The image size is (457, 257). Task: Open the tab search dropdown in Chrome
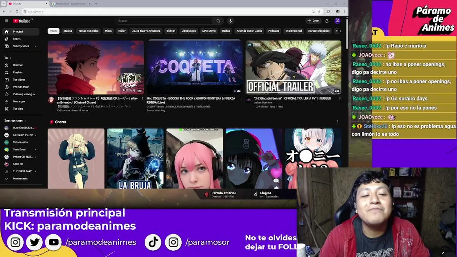point(4,4)
